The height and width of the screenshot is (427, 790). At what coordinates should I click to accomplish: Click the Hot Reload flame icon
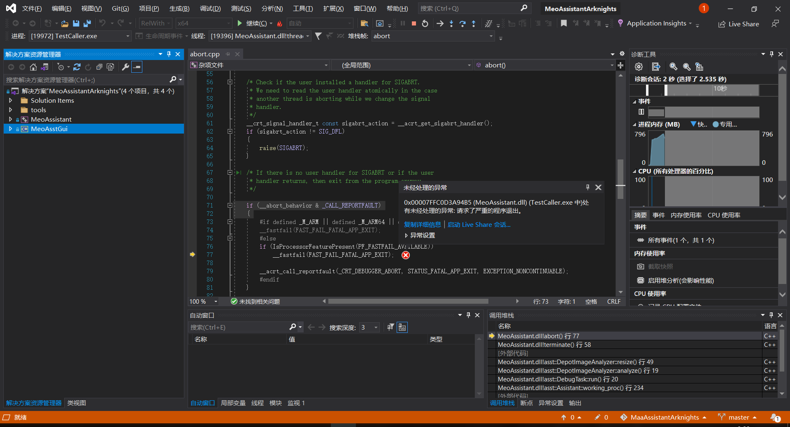click(x=280, y=23)
